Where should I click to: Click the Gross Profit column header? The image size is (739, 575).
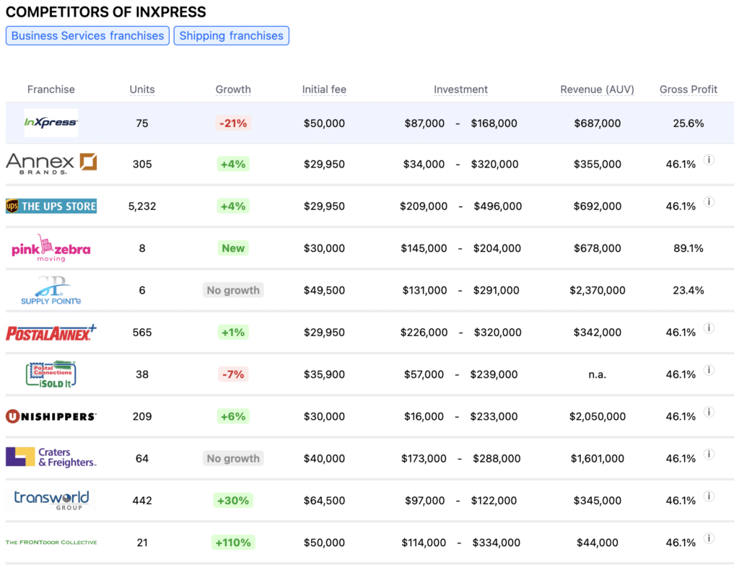(688, 89)
